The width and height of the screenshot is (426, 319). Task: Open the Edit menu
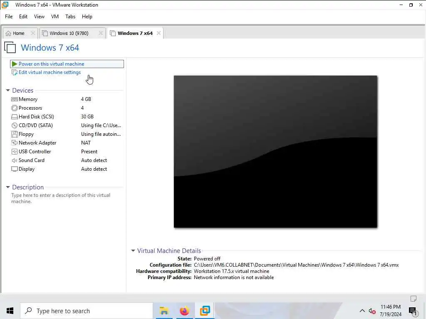23,17
